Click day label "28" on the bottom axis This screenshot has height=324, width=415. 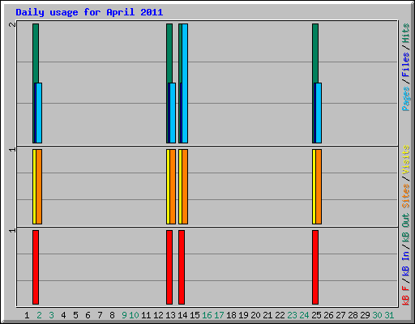(353, 315)
